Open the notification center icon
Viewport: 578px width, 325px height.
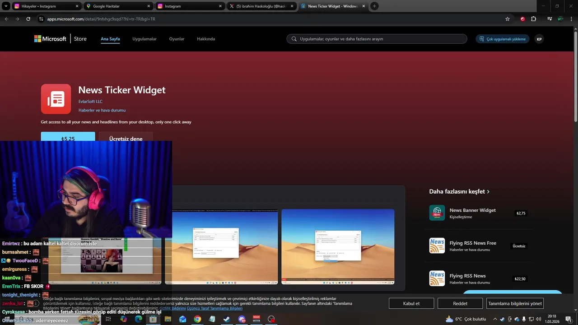(x=569, y=319)
